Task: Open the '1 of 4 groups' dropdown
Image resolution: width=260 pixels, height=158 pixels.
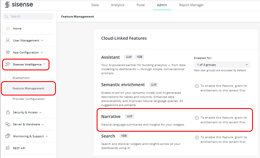Action: (222, 65)
